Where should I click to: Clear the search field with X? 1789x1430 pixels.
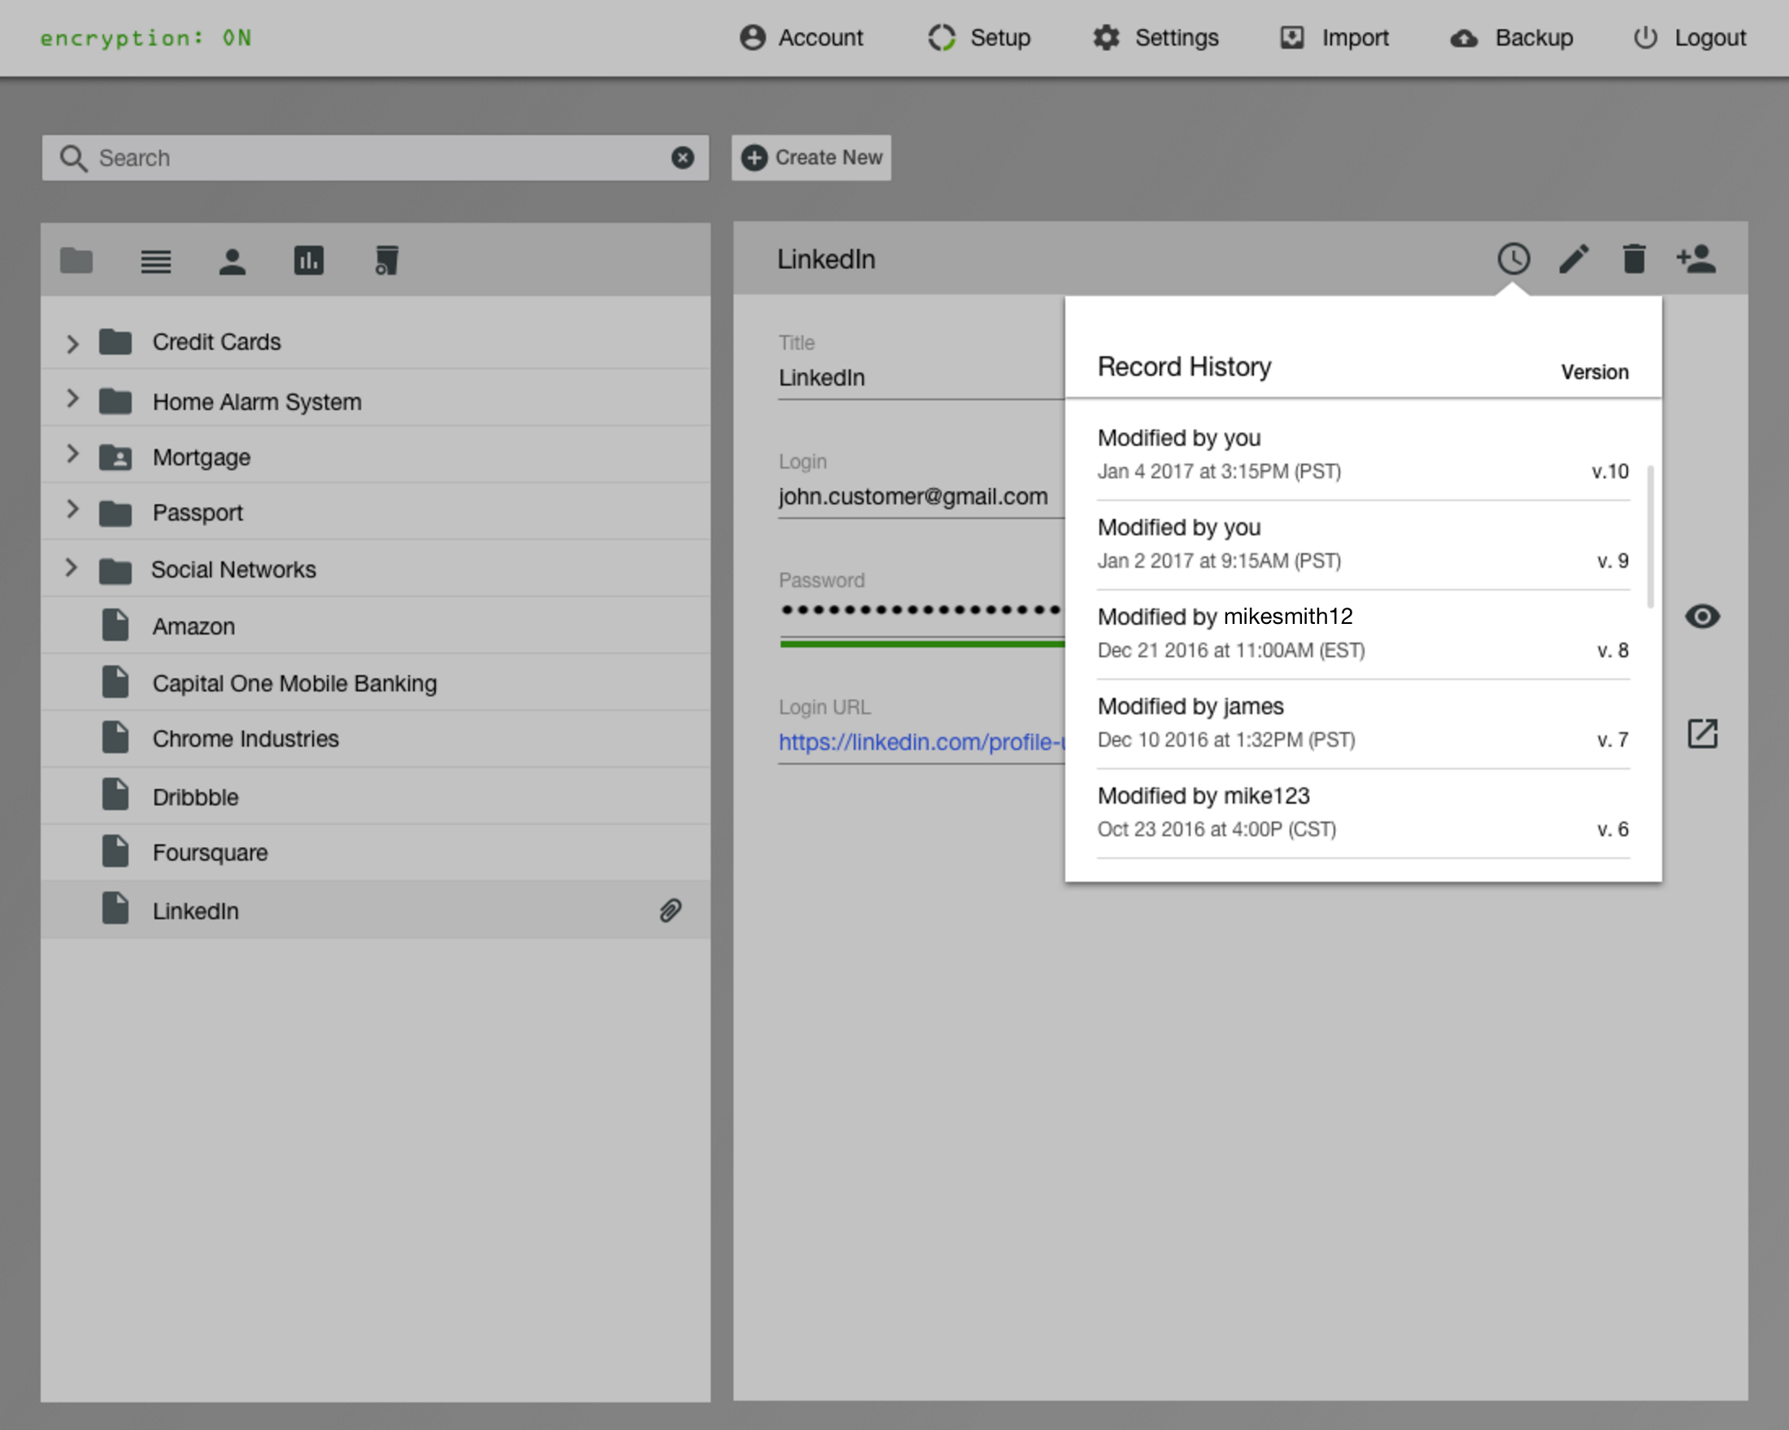click(682, 158)
